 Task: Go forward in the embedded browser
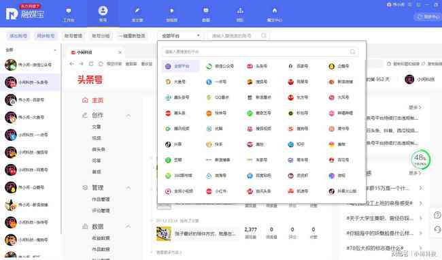click(81, 64)
